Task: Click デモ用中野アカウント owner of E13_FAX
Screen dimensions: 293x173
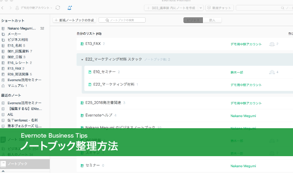Action: (x=246, y=44)
